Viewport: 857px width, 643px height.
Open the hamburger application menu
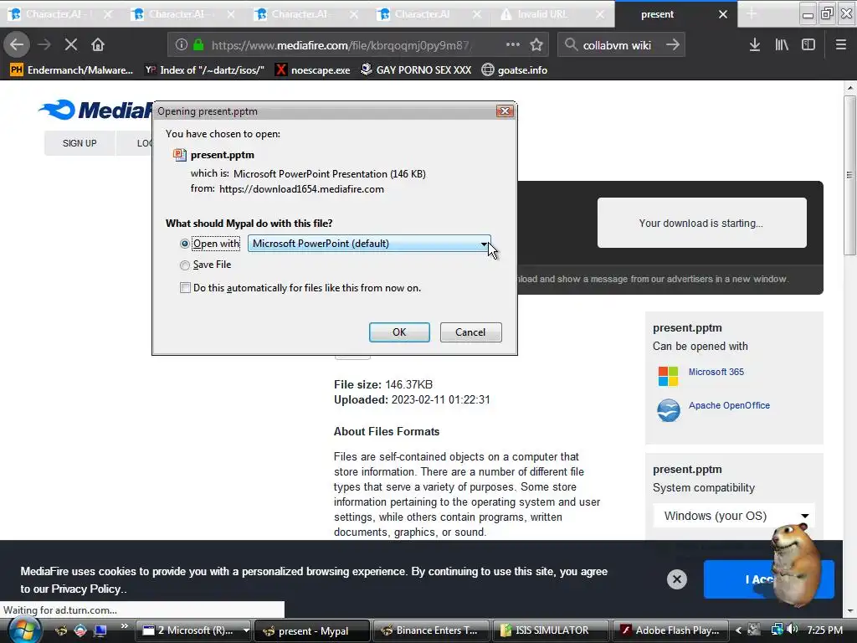click(x=840, y=45)
